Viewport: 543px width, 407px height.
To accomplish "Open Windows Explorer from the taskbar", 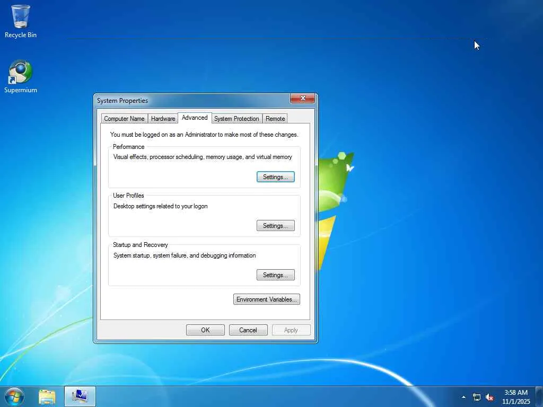I will [47, 397].
